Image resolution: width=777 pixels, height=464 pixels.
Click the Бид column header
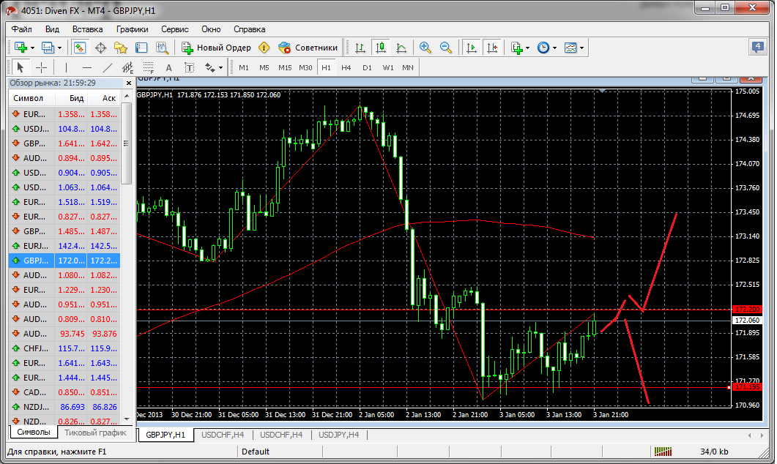(71, 98)
